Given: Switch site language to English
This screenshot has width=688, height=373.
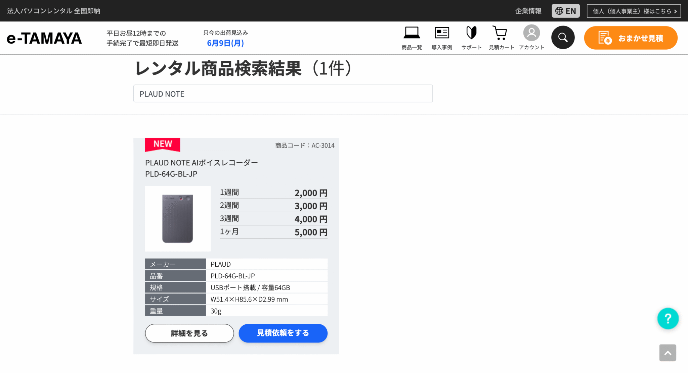Looking at the screenshot, I should pyautogui.click(x=566, y=10).
